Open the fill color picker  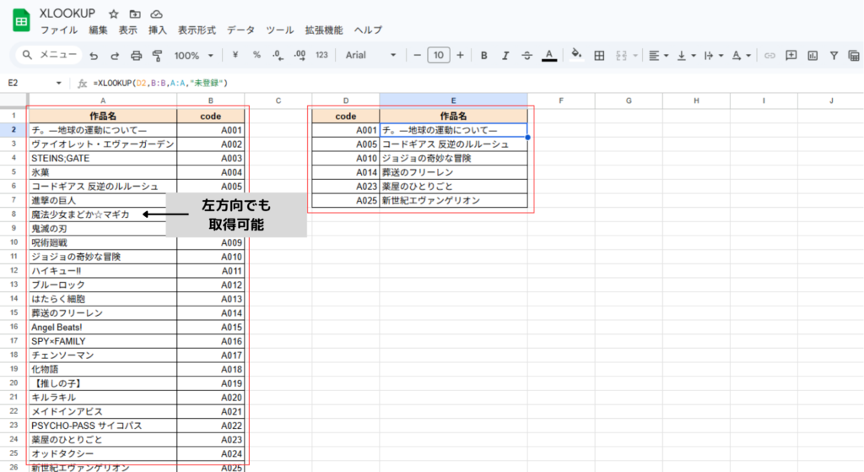pyautogui.click(x=576, y=56)
